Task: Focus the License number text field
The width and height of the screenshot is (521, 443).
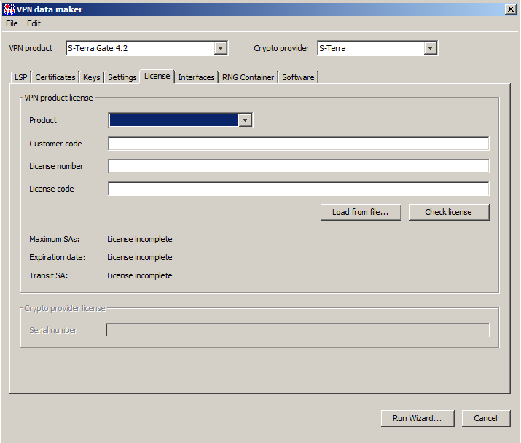Action: [298, 166]
